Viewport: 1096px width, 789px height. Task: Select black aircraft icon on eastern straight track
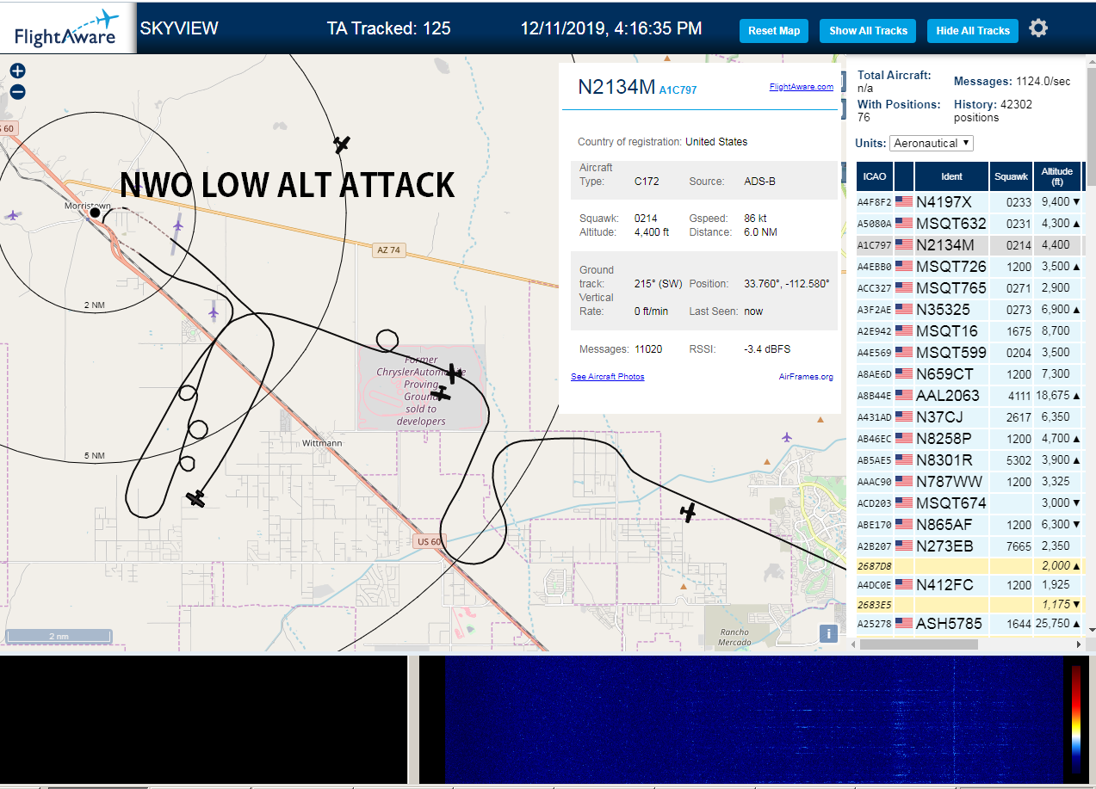pyautogui.click(x=688, y=512)
